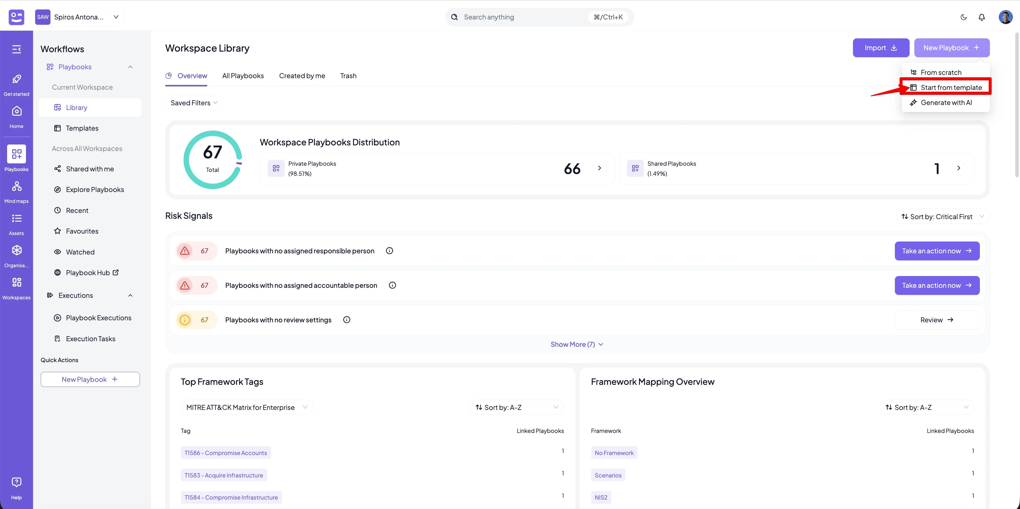
Task: Take action on no accountable person
Action: [x=937, y=285]
